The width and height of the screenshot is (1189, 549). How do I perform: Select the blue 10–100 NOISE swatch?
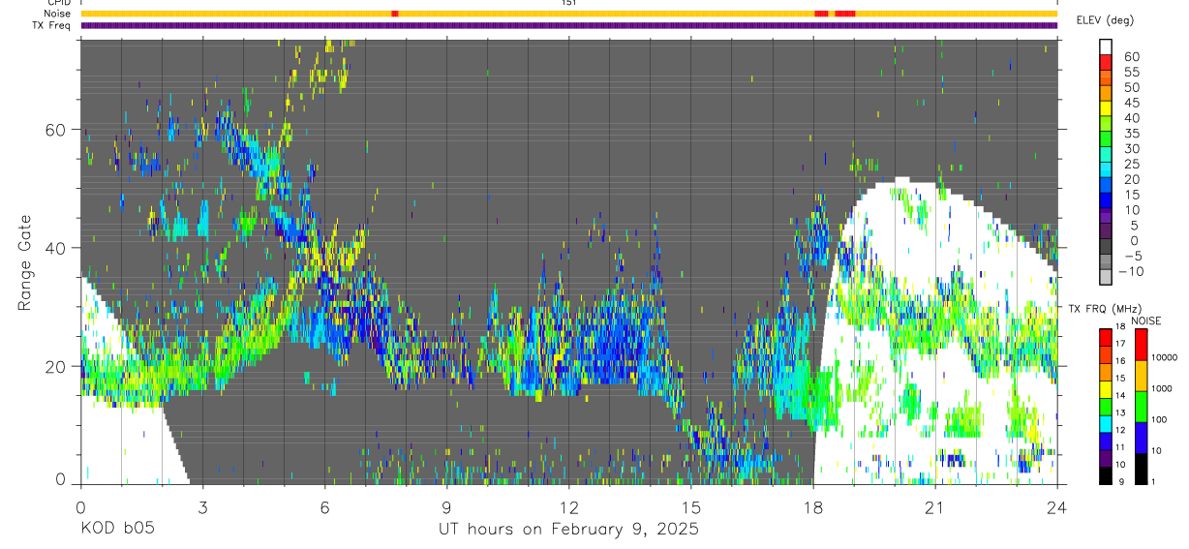pyautogui.click(x=1142, y=437)
